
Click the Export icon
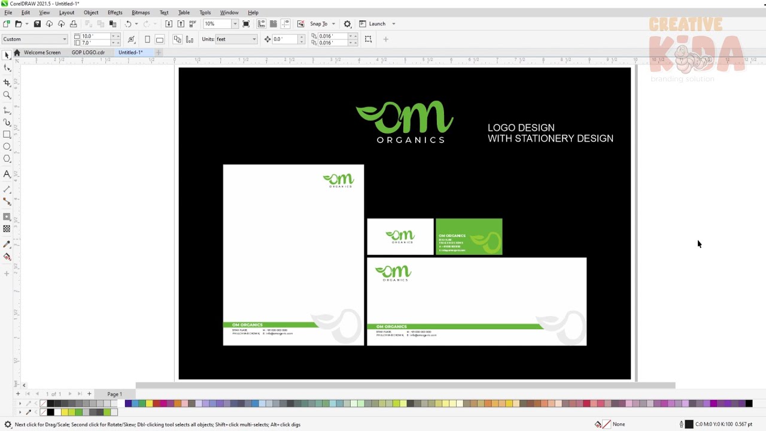pos(181,24)
